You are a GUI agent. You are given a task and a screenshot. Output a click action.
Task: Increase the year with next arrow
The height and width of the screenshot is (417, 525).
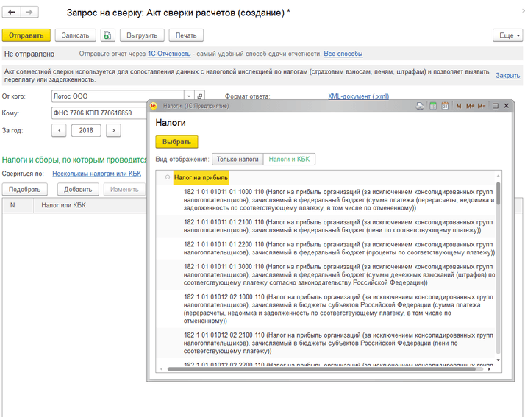[x=113, y=130]
